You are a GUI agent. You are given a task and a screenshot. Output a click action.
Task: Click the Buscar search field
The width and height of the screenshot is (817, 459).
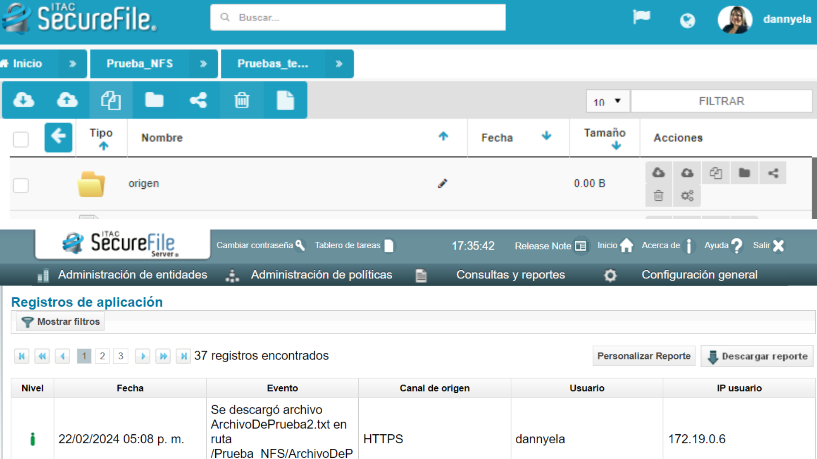pos(357,18)
